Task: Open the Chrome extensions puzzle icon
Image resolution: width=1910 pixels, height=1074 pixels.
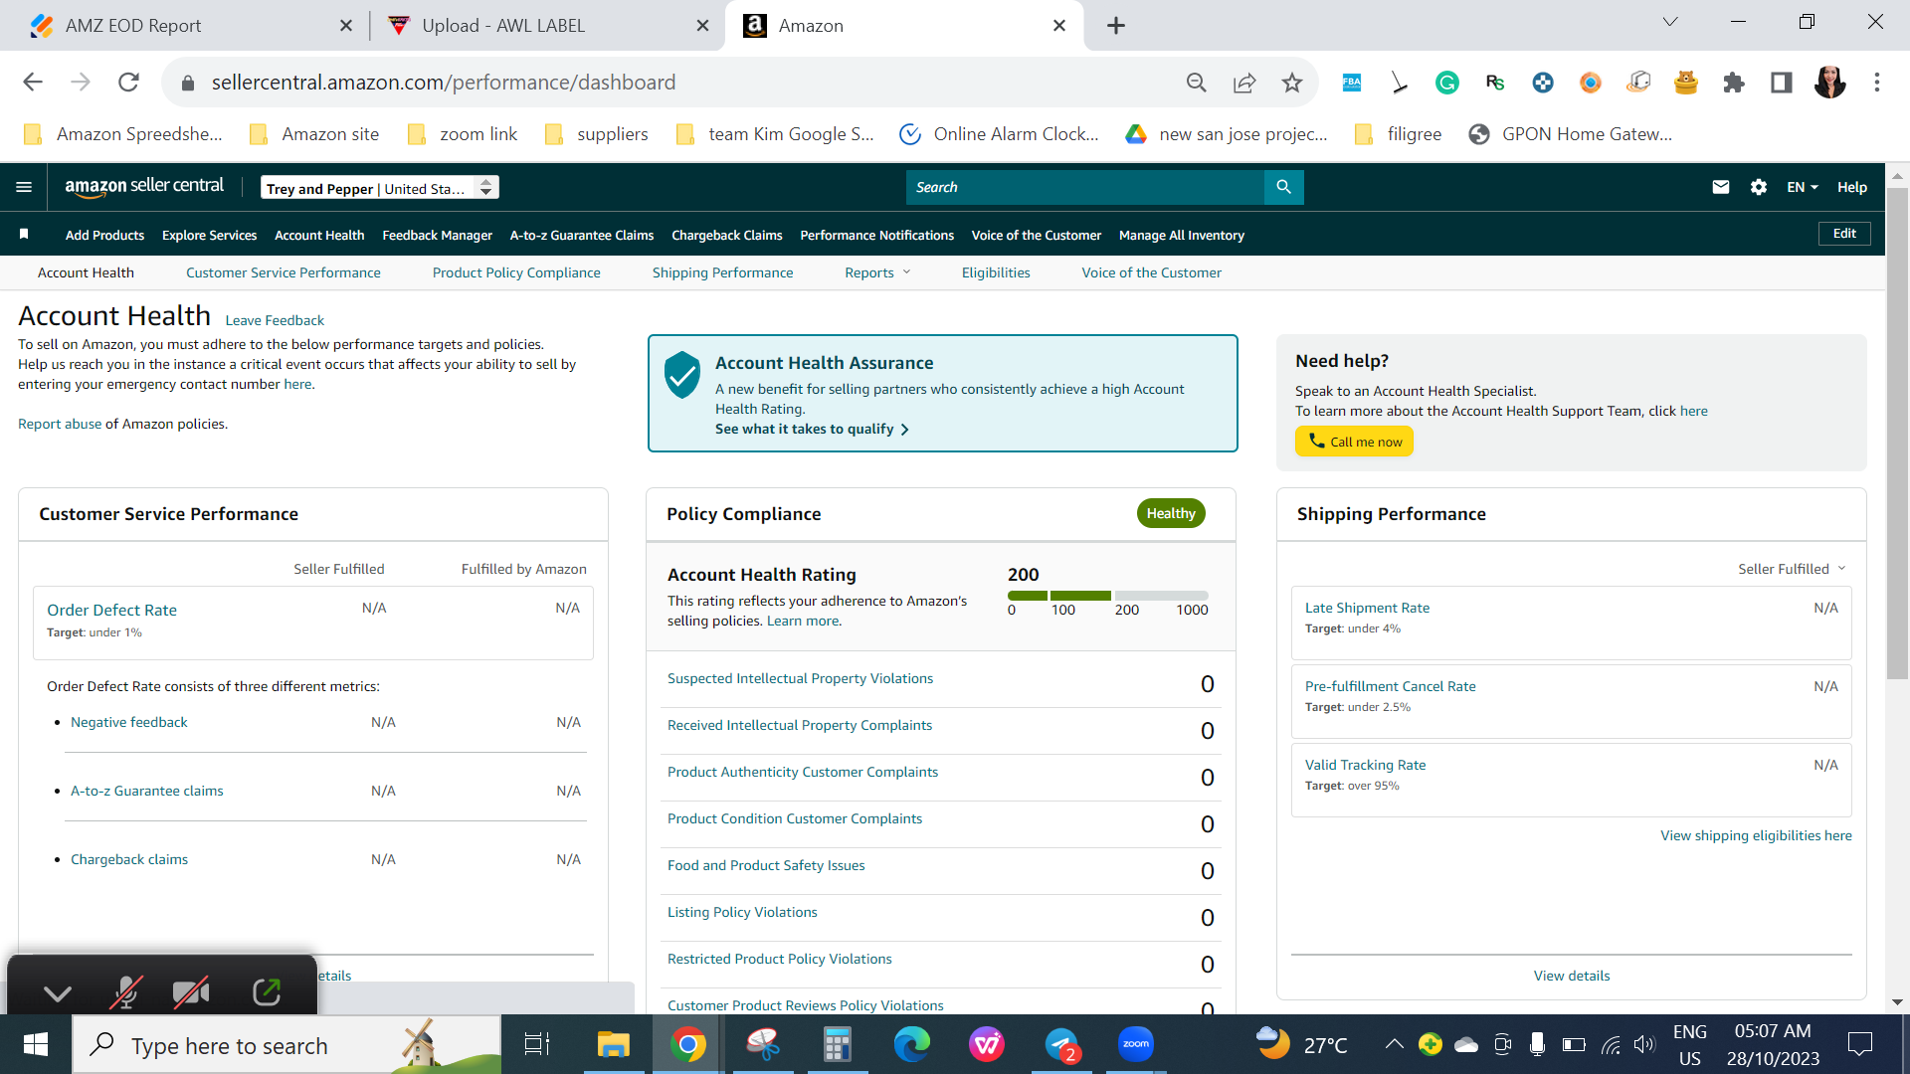Action: (x=1734, y=83)
